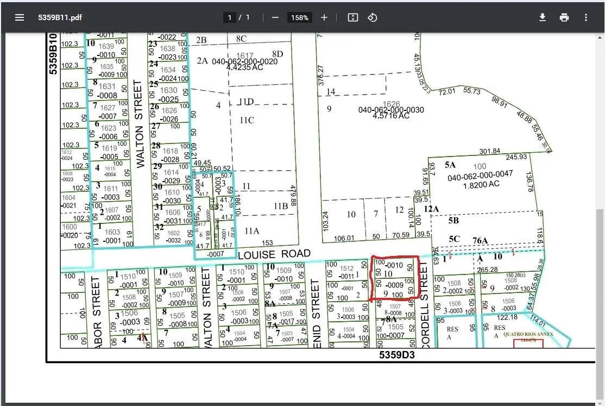Toggle the fit to page button
Image resolution: width=605 pixels, height=406 pixels.
353,17
